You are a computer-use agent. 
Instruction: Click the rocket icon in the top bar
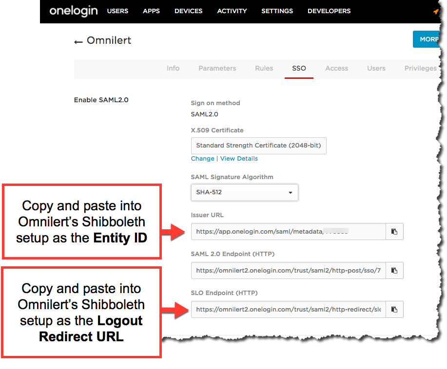(436, 11)
